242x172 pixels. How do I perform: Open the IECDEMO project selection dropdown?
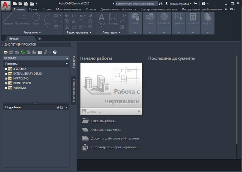pos(67,58)
